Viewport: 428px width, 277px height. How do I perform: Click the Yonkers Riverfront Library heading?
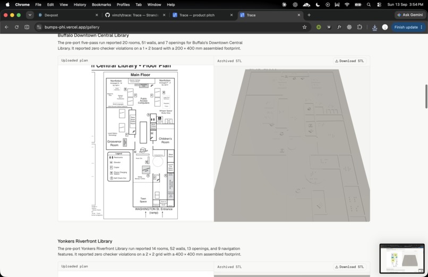pos(85,241)
